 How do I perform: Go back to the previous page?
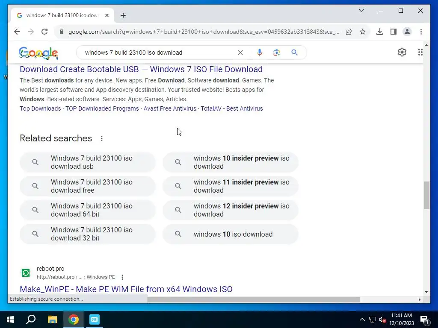[17, 32]
